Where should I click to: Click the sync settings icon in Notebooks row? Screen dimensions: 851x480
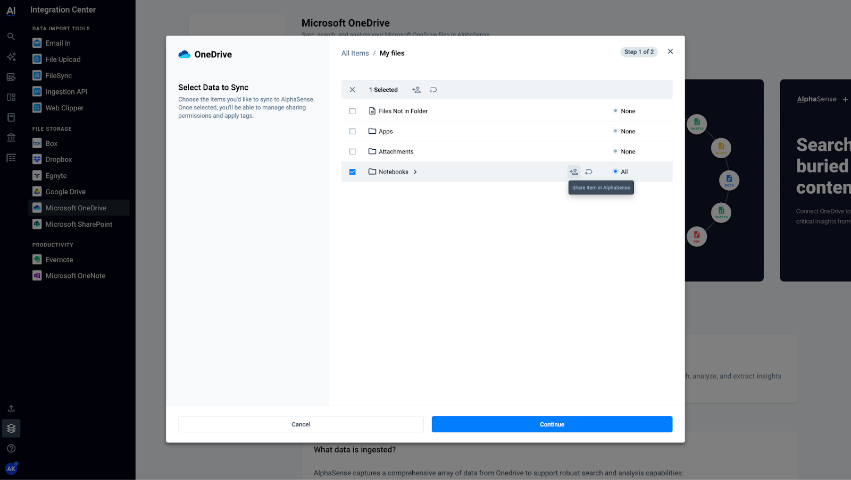click(x=589, y=172)
